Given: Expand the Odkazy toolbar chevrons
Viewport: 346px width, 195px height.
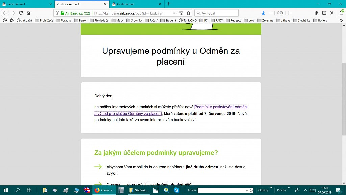Looking at the screenshot, I should 271,188.
